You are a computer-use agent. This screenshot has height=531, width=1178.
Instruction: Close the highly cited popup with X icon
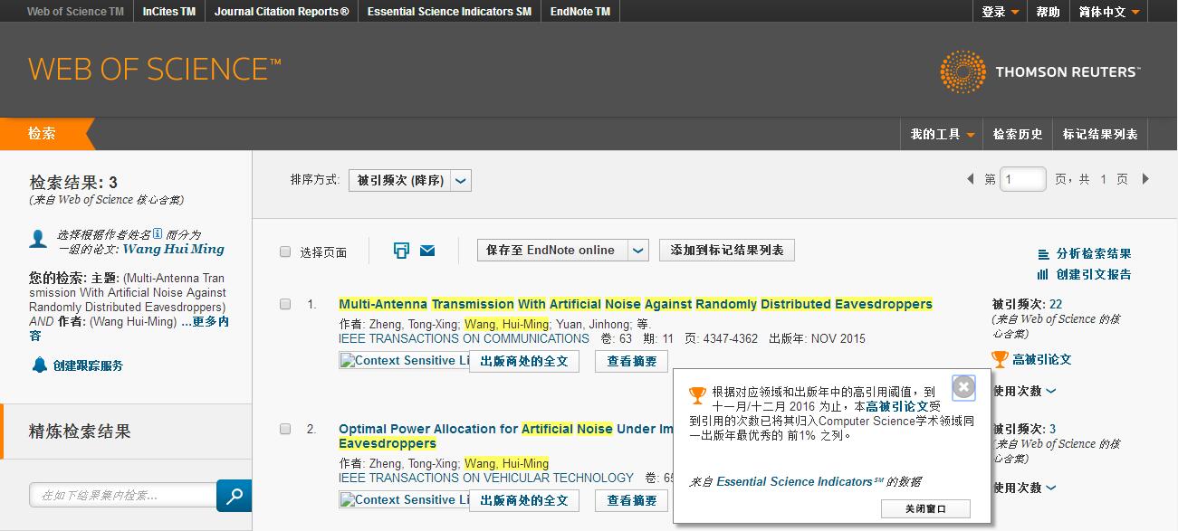tap(964, 388)
